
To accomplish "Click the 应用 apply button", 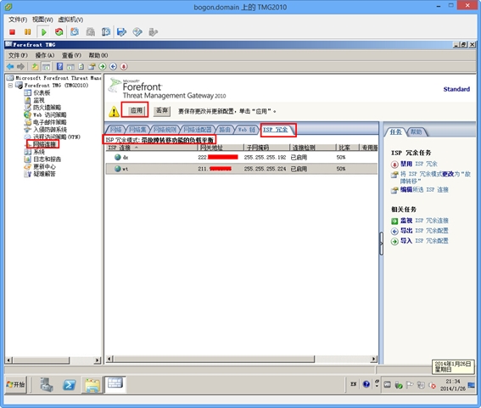I will pos(136,110).
